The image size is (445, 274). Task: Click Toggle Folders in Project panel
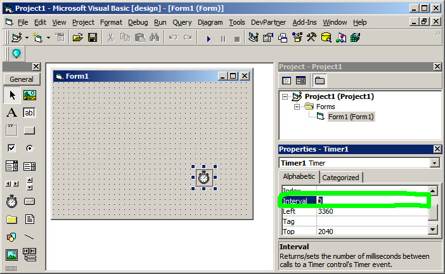pyautogui.click(x=319, y=81)
